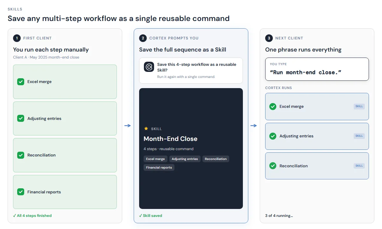Click the "3 of 4 running…" status

(279, 216)
